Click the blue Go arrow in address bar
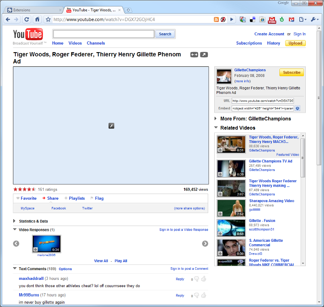Image resolution: width=324 pixels, height=307 pixels. (232, 19)
